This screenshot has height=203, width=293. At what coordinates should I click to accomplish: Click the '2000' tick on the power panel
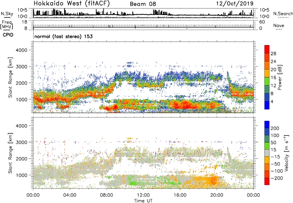[21, 83]
